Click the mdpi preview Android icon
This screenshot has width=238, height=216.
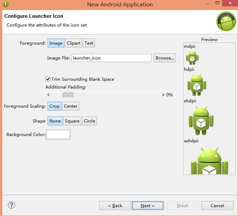192,57
